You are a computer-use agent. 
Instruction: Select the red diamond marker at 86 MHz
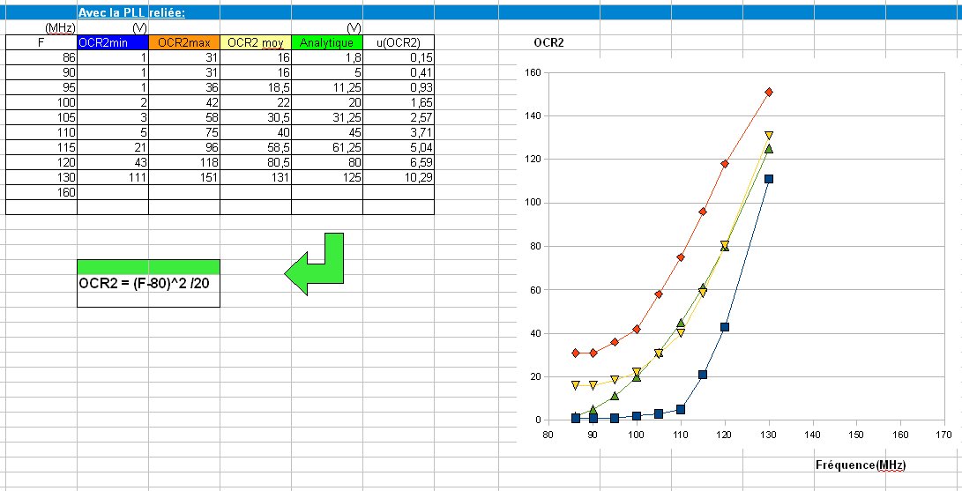click(575, 353)
